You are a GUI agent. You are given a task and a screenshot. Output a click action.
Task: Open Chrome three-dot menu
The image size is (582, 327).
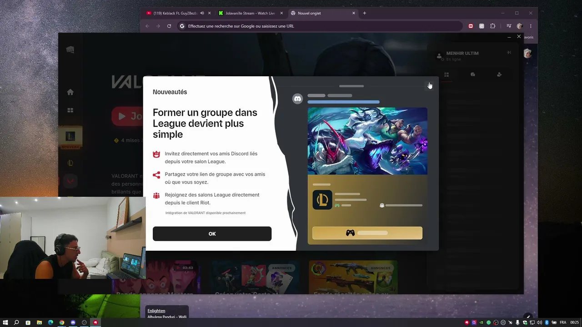click(531, 26)
